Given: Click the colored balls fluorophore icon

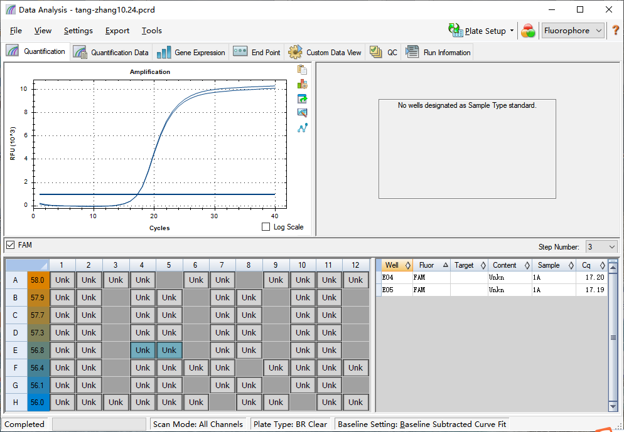Looking at the screenshot, I should pyautogui.click(x=528, y=31).
